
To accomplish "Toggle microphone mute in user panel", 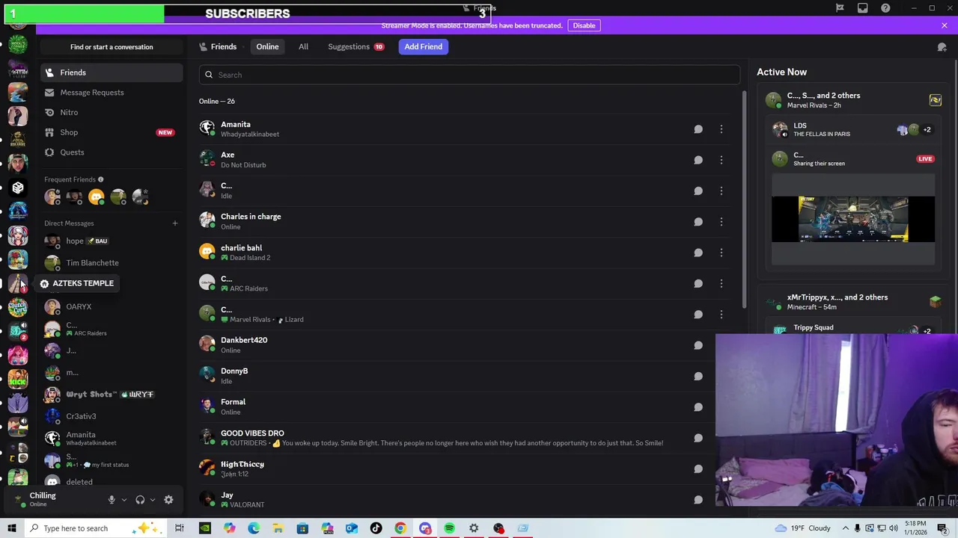I will [x=112, y=500].
